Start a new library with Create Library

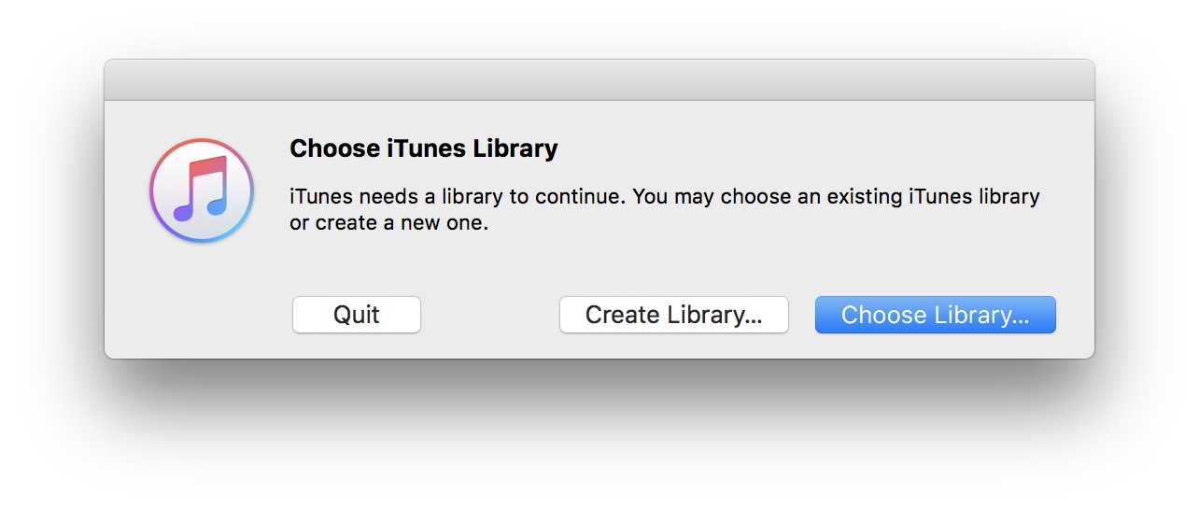[673, 315]
